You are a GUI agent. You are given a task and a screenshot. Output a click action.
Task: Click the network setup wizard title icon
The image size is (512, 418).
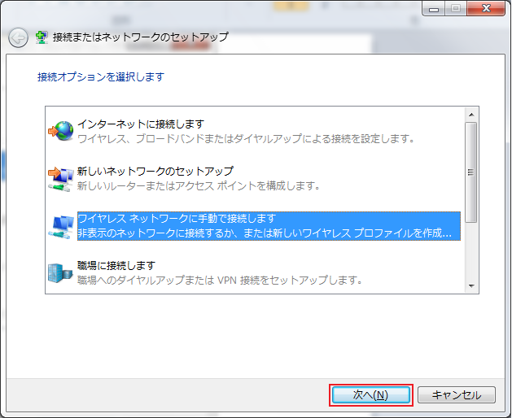click(42, 37)
